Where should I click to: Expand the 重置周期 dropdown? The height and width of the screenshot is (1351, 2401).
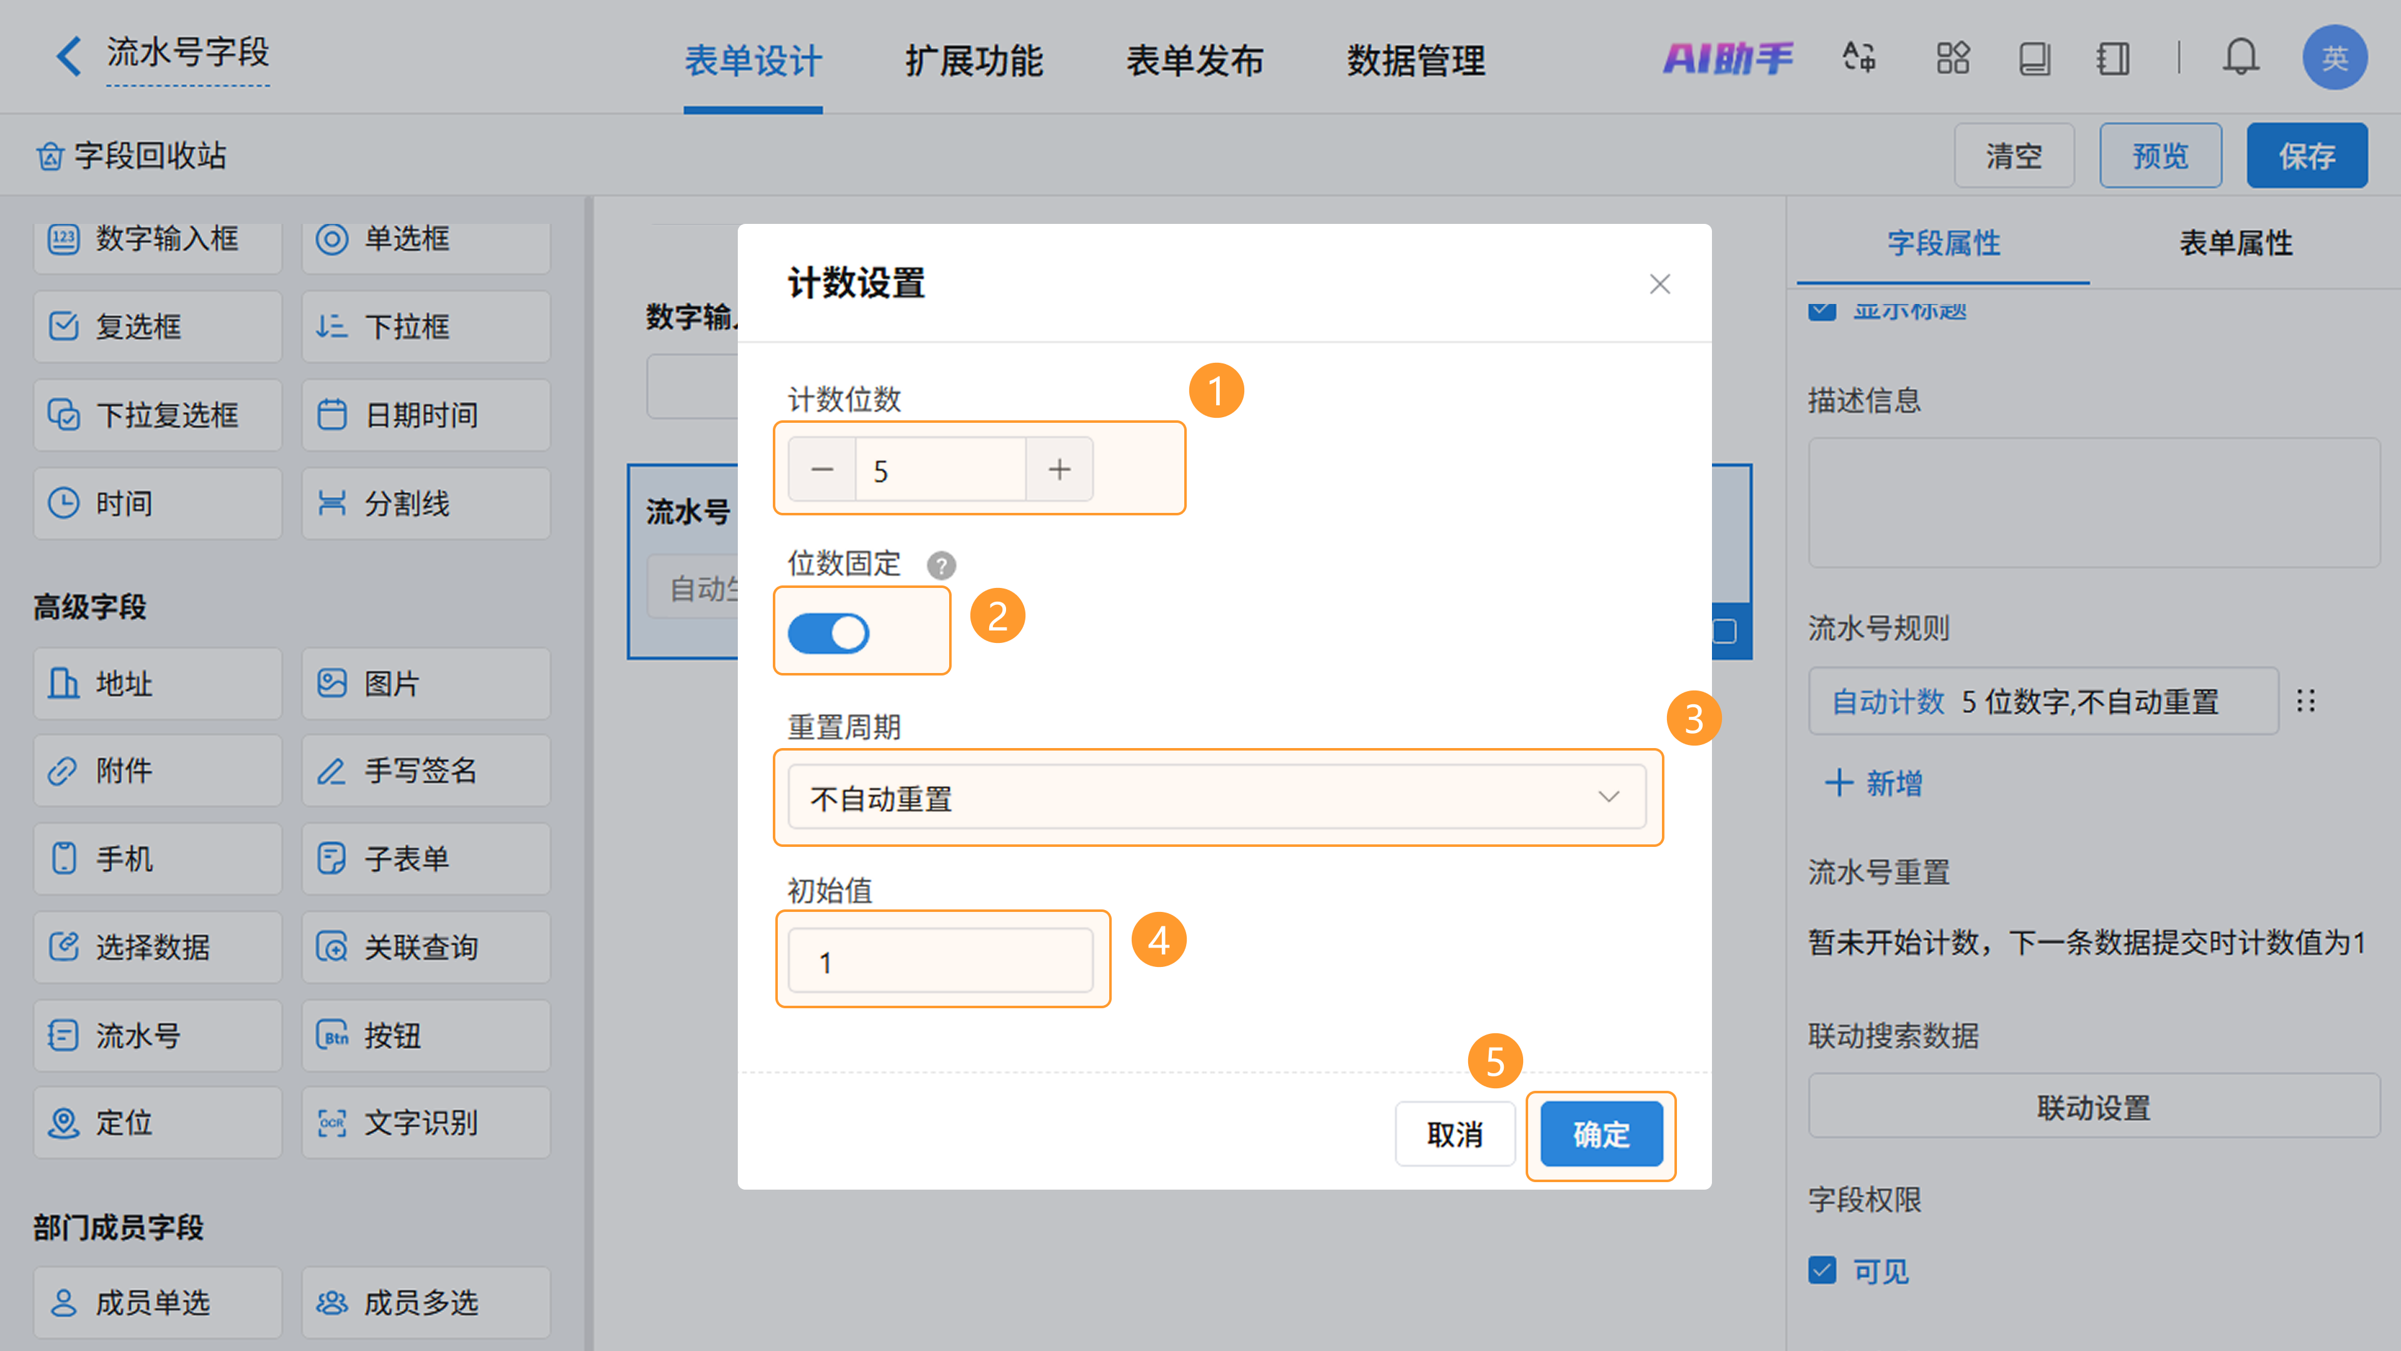tap(1216, 797)
